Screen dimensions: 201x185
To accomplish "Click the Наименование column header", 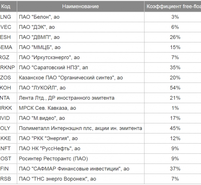I will [80, 6].
